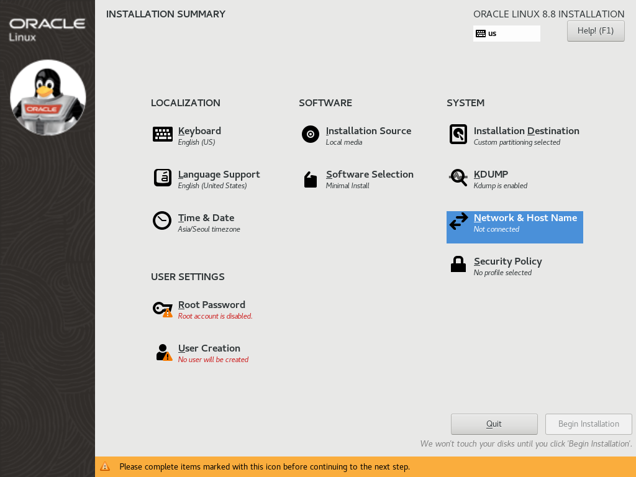Open Time & Date via clock icon
The image size is (636, 477).
point(162,220)
